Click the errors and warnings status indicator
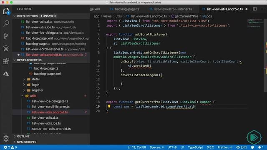This screenshot has width=267, height=150. pos(10,147)
